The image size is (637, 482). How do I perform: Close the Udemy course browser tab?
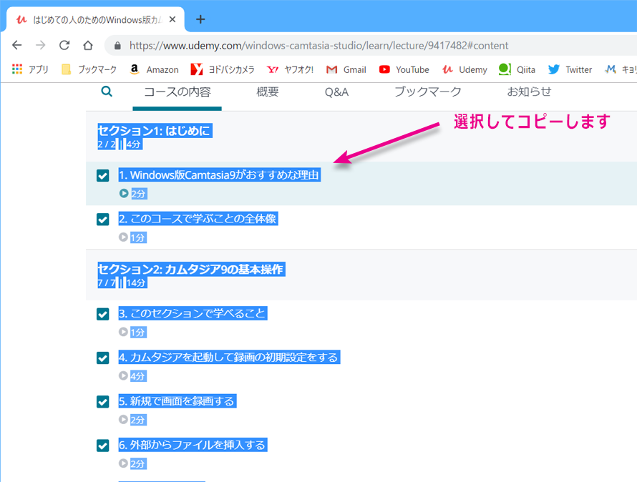coord(172,19)
